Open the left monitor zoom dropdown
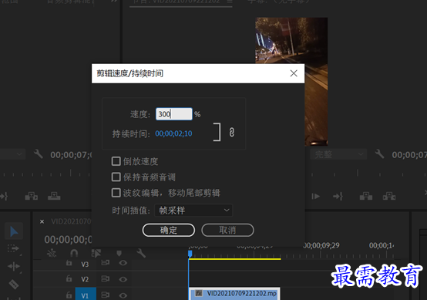 (12, 154)
